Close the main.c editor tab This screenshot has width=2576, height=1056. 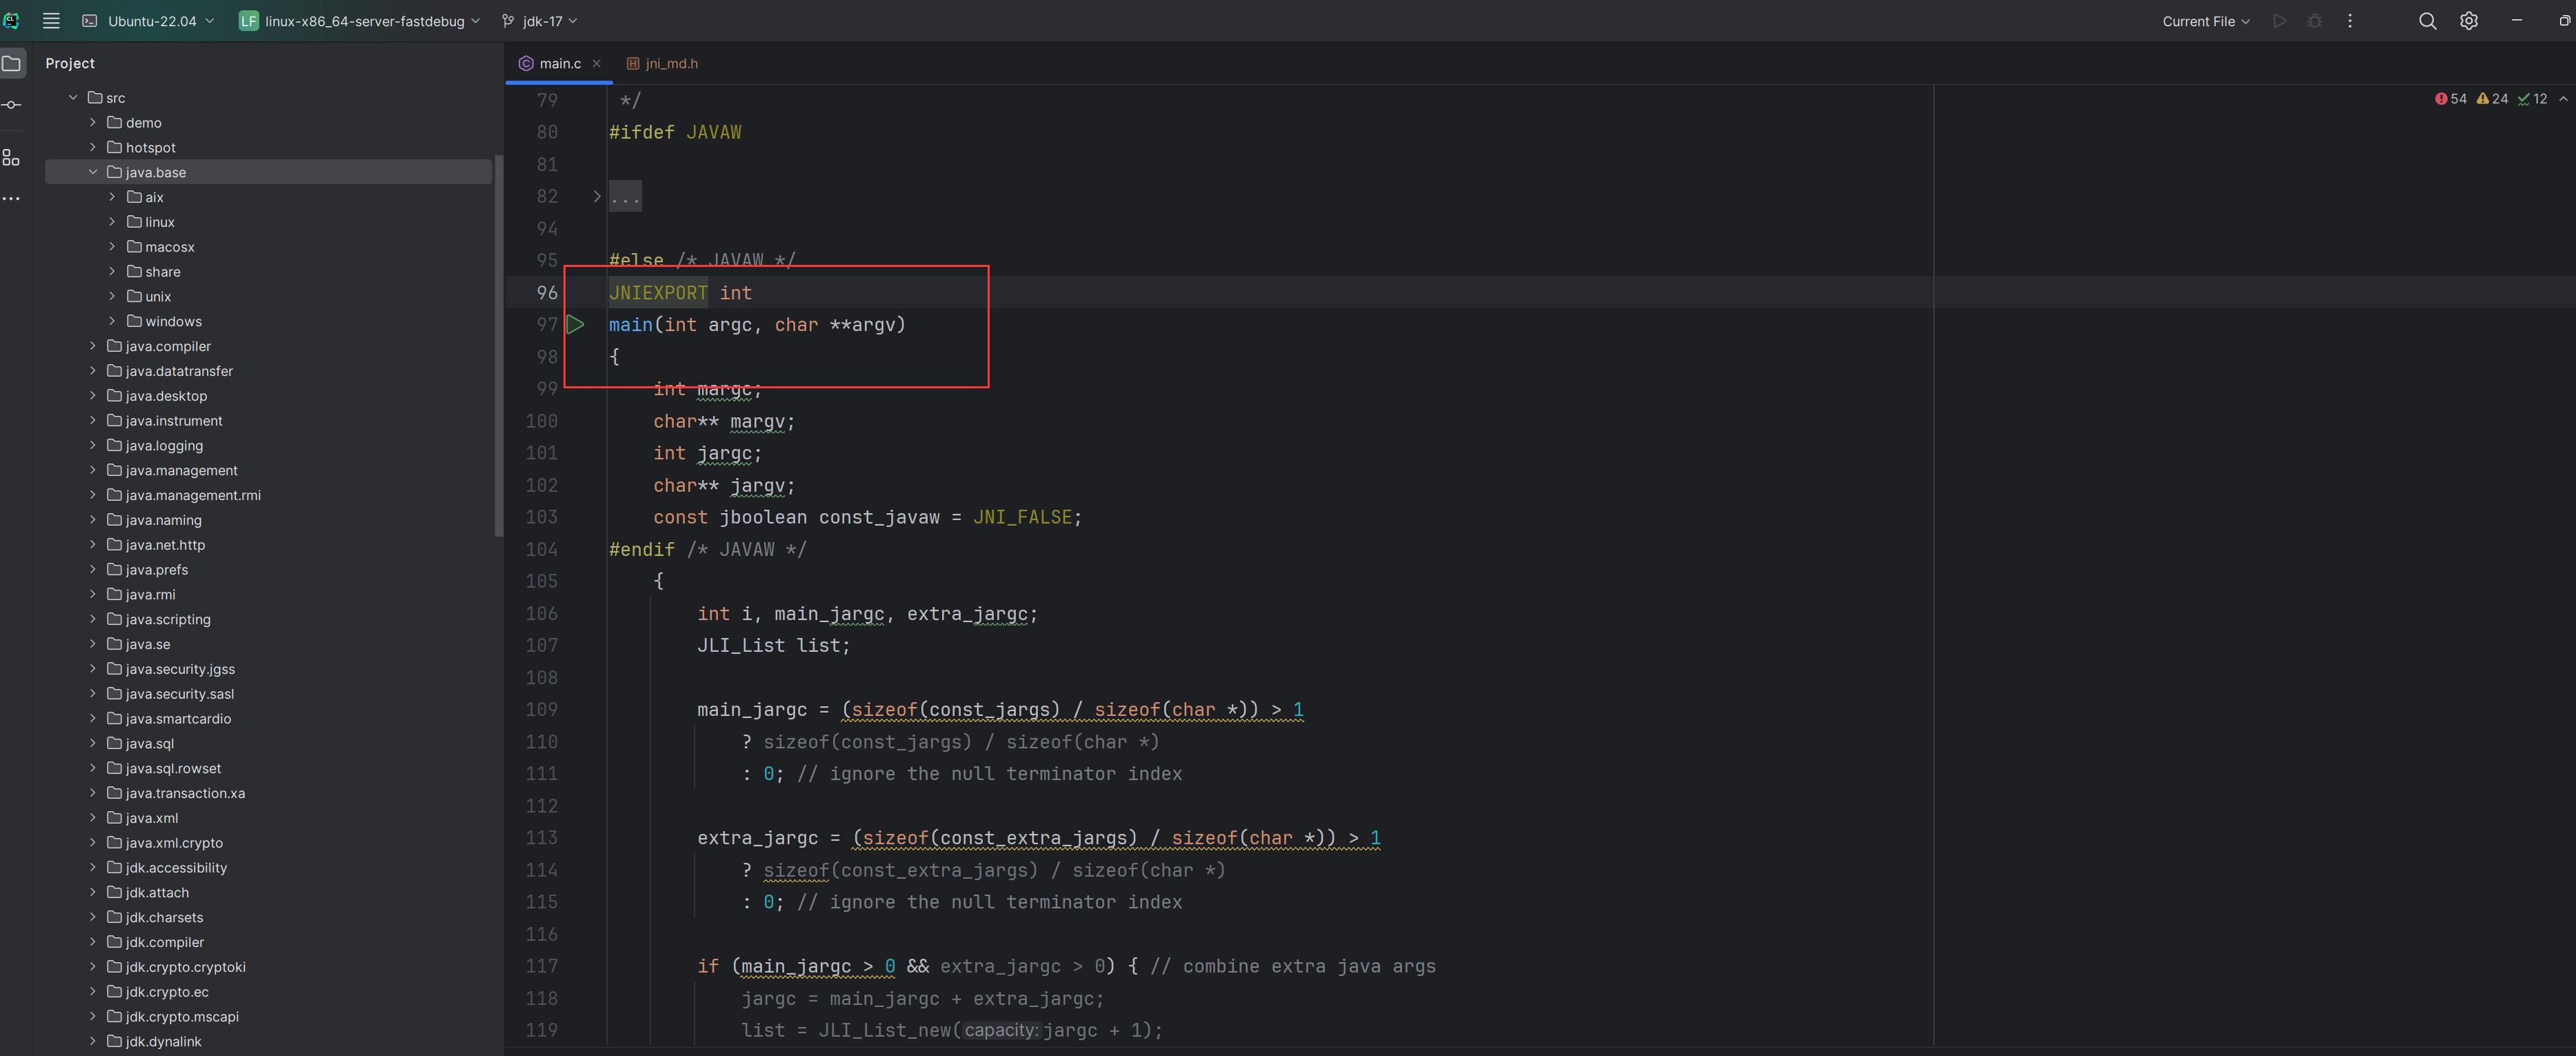click(597, 64)
